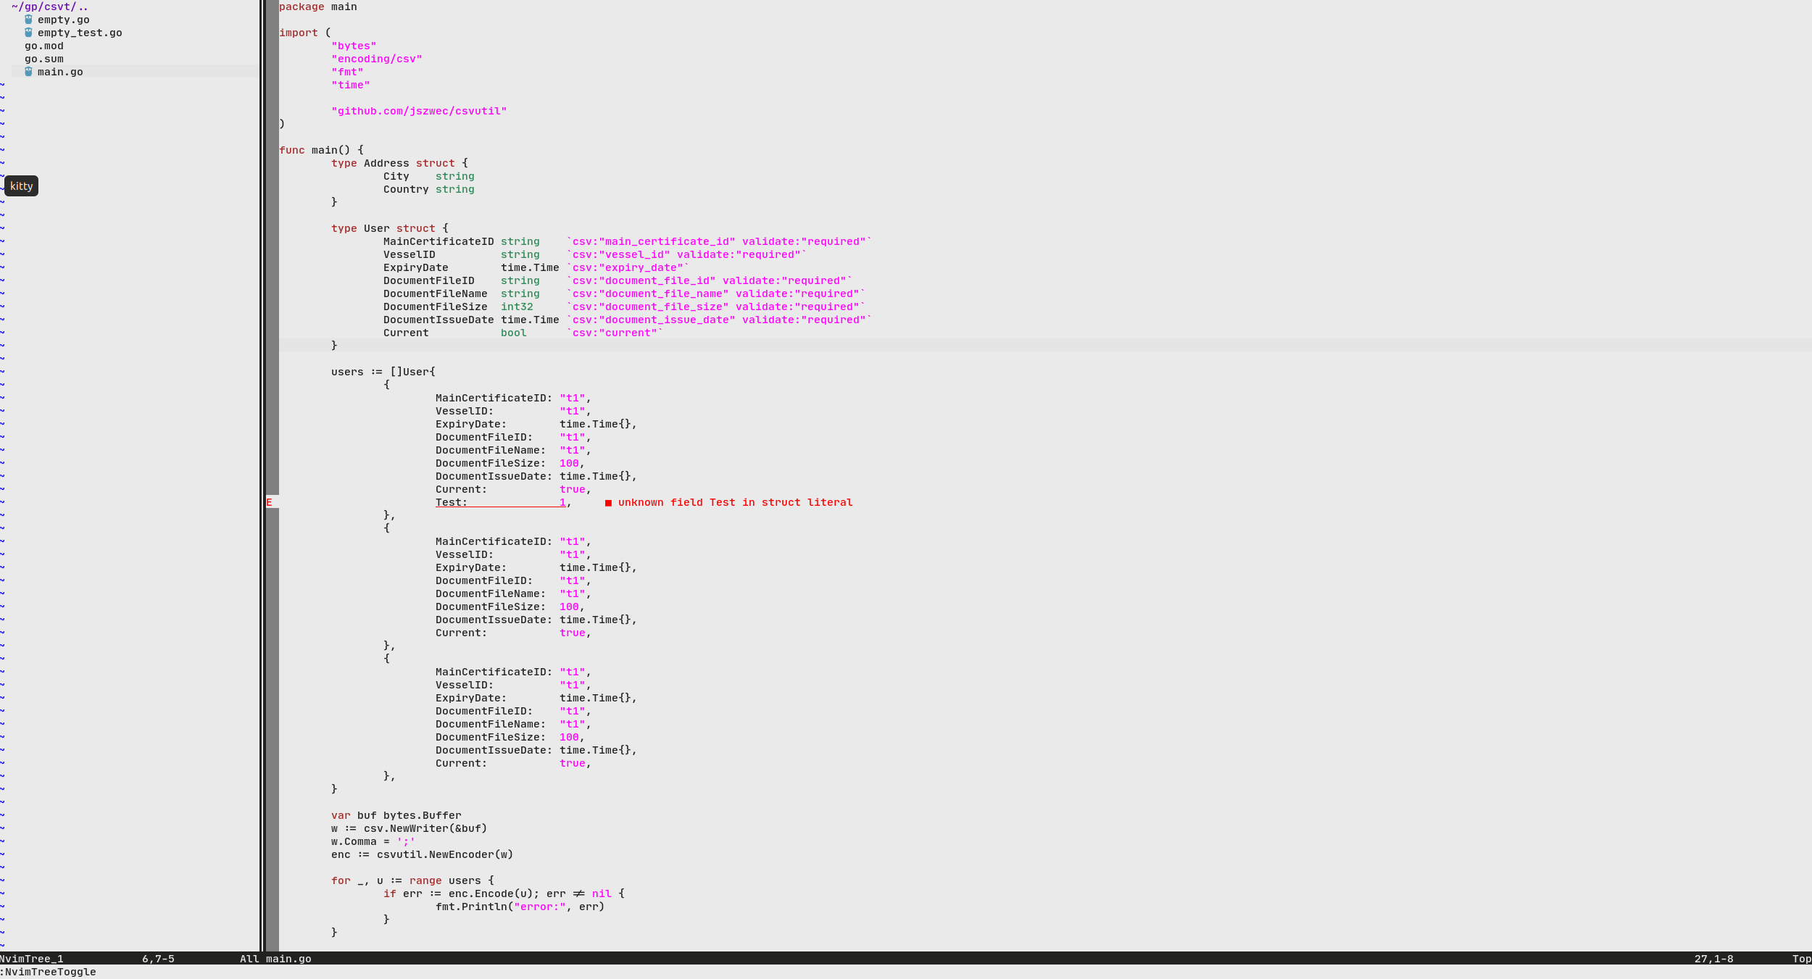Screen dimensions: 1812x979
Task: Click the :NvimTreeToggle command line text
Action: coord(48,972)
